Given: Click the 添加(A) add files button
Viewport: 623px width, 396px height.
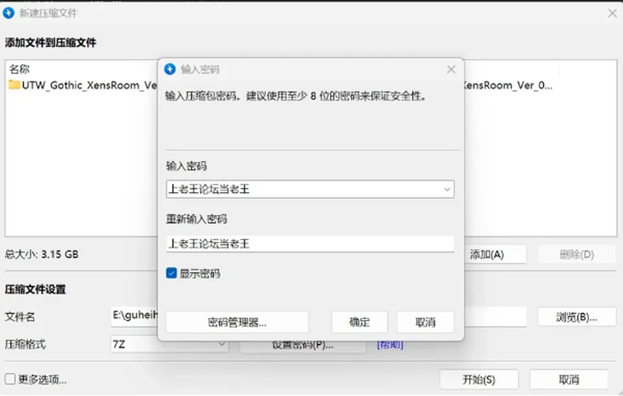Looking at the screenshot, I should click(x=495, y=254).
